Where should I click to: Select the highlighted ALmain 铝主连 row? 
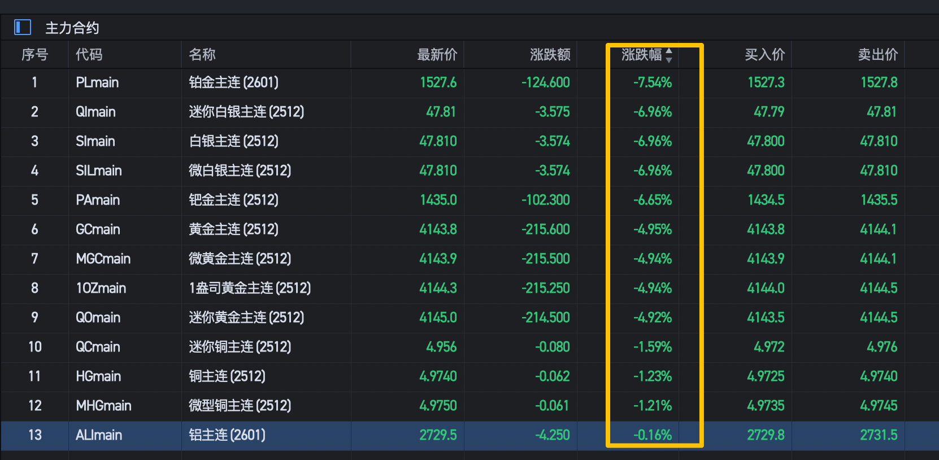point(227,435)
